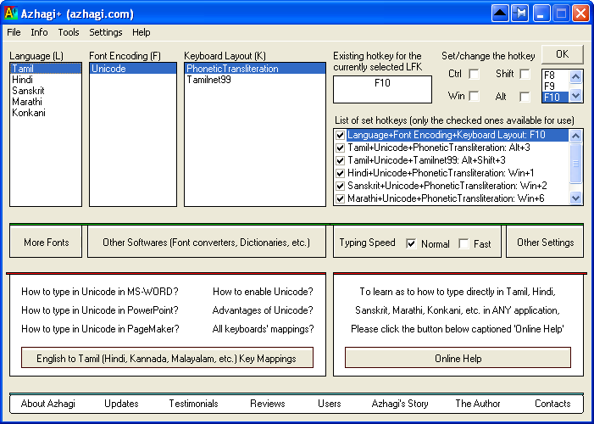Select F9 in hotkey key list
Image resolution: width=594 pixels, height=424 pixels.
(556, 86)
